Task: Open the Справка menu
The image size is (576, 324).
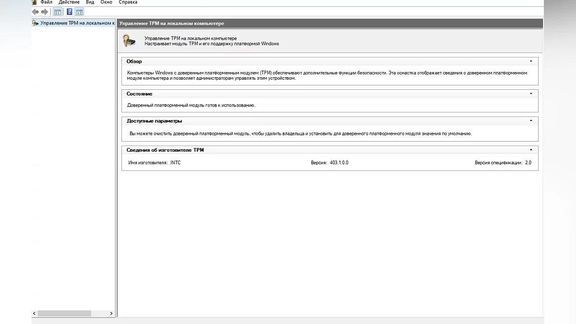Action: [128, 2]
